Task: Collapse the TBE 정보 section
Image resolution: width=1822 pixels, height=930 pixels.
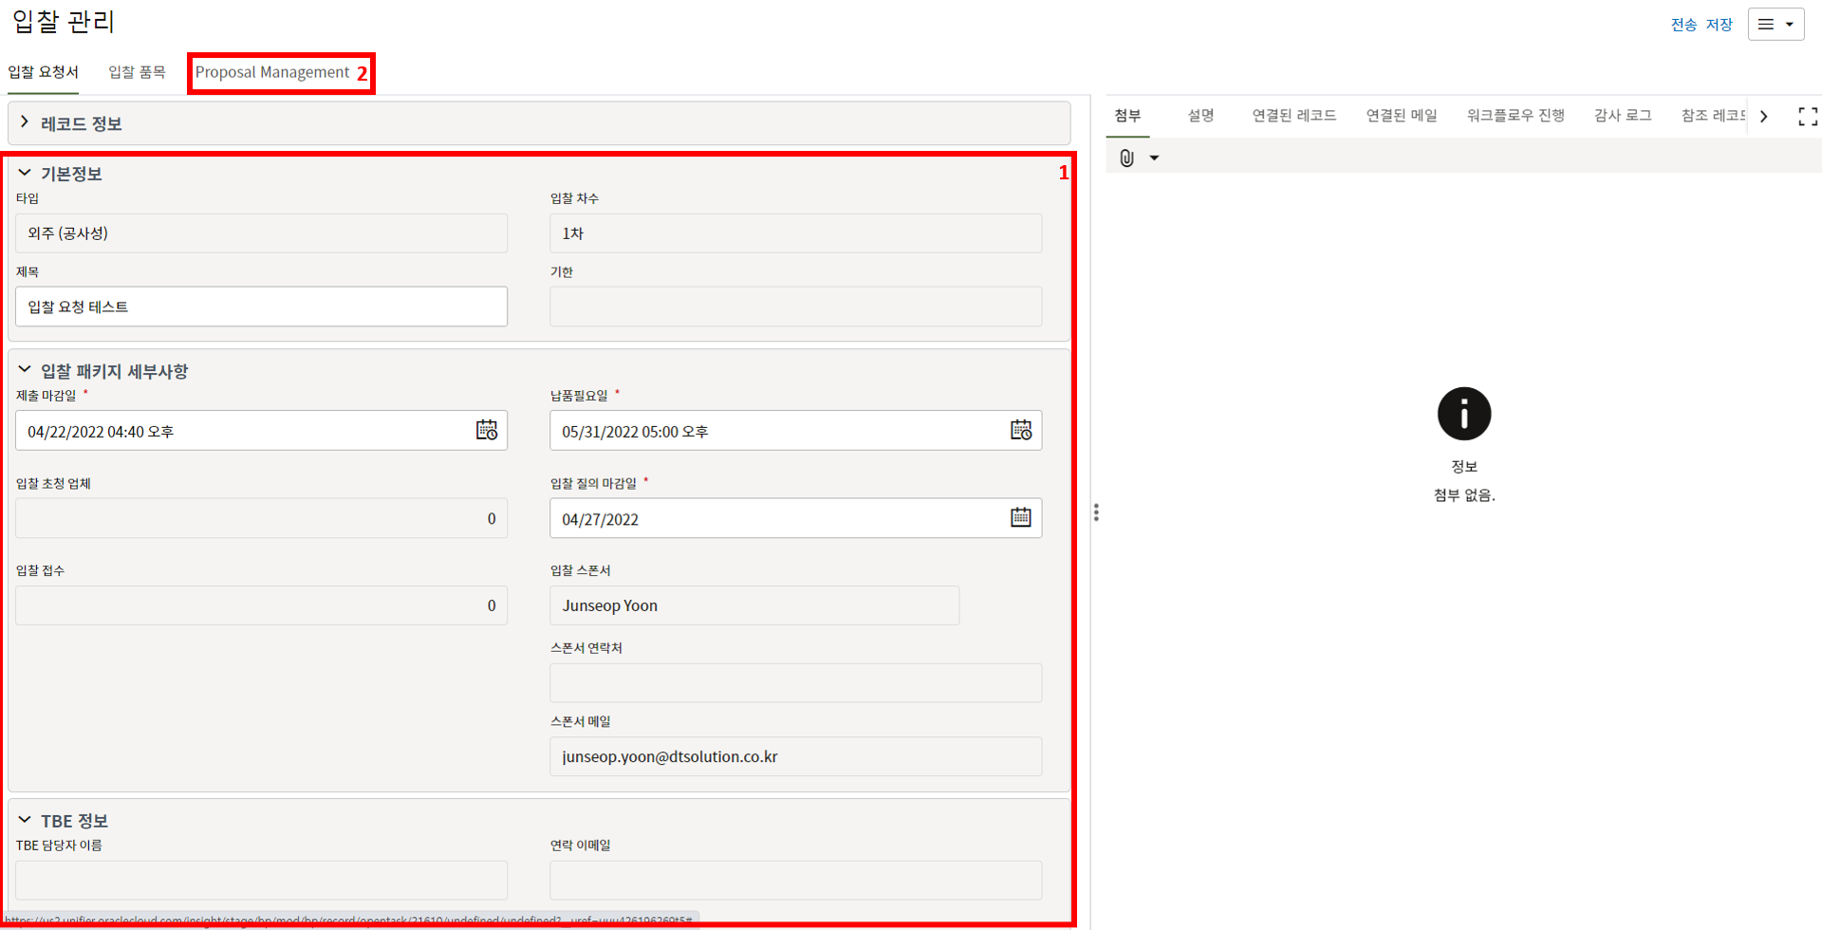Action: tap(25, 820)
